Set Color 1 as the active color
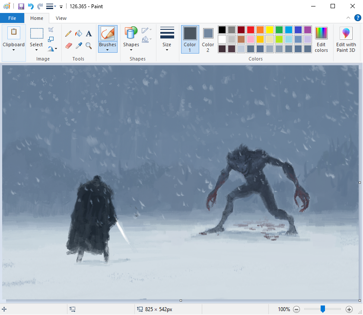 tap(190, 39)
